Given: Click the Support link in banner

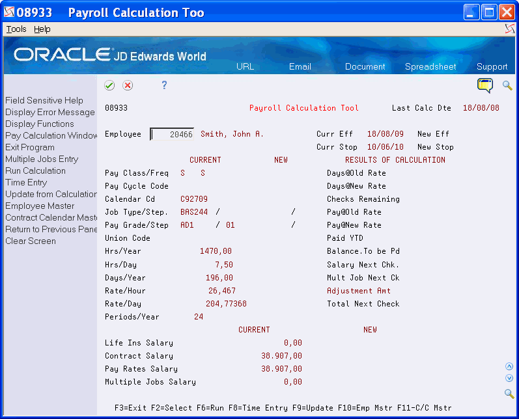Looking at the screenshot, I should tap(492, 66).
